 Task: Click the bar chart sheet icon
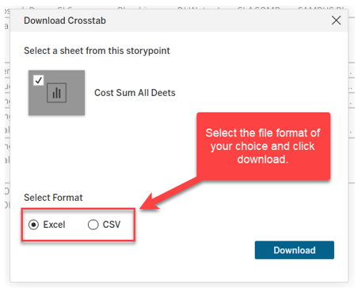click(x=56, y=93)
